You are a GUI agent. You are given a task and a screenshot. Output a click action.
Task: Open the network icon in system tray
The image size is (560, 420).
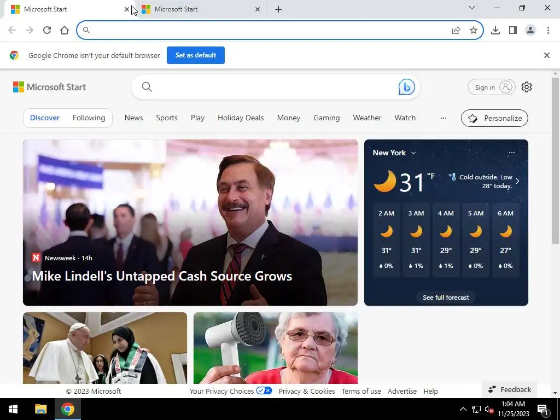(x=476, y=409)
